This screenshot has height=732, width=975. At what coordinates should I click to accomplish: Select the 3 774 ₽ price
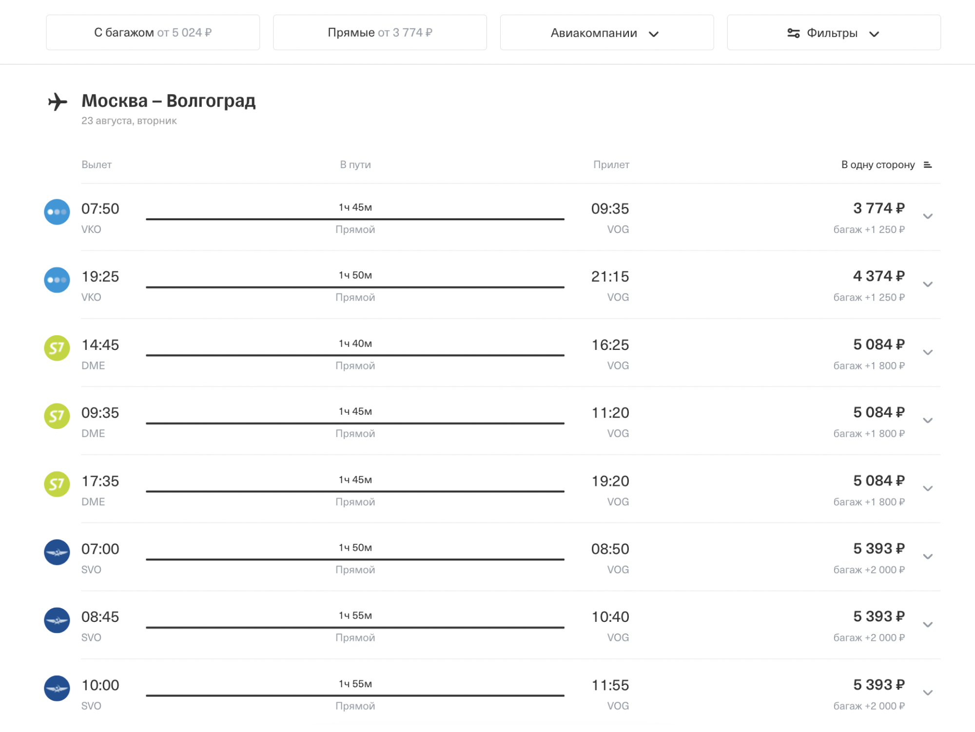pyautogui.click(x=878, y=208)
